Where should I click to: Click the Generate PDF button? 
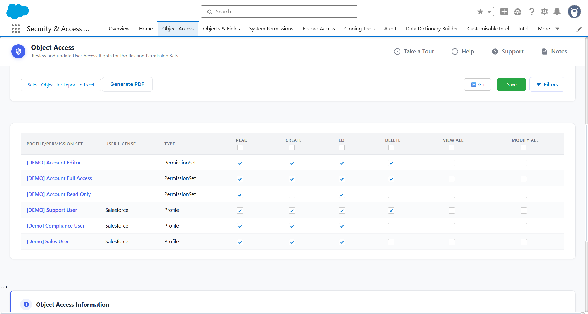click(127, 84)
